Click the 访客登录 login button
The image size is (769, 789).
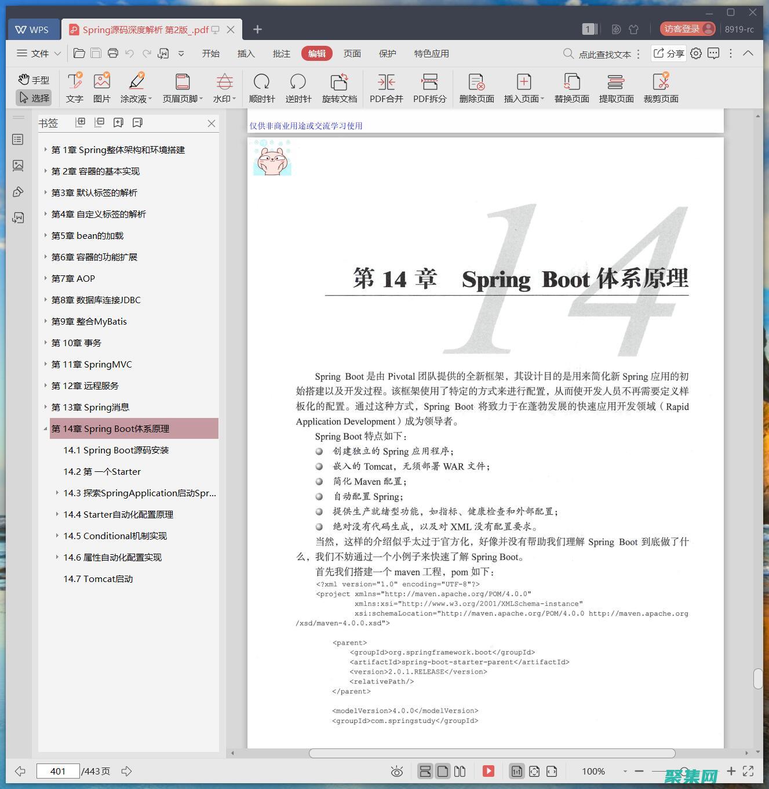[688, 28]
